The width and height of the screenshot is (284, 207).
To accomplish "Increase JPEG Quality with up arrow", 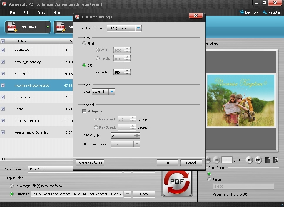I will (137, 134).
